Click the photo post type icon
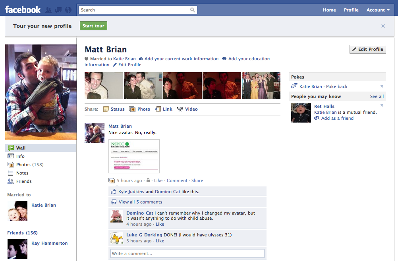The image size is (398, 261). click(112, 180)
